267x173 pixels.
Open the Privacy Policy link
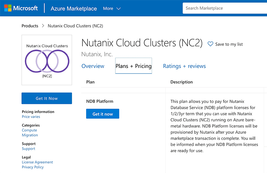33,167
